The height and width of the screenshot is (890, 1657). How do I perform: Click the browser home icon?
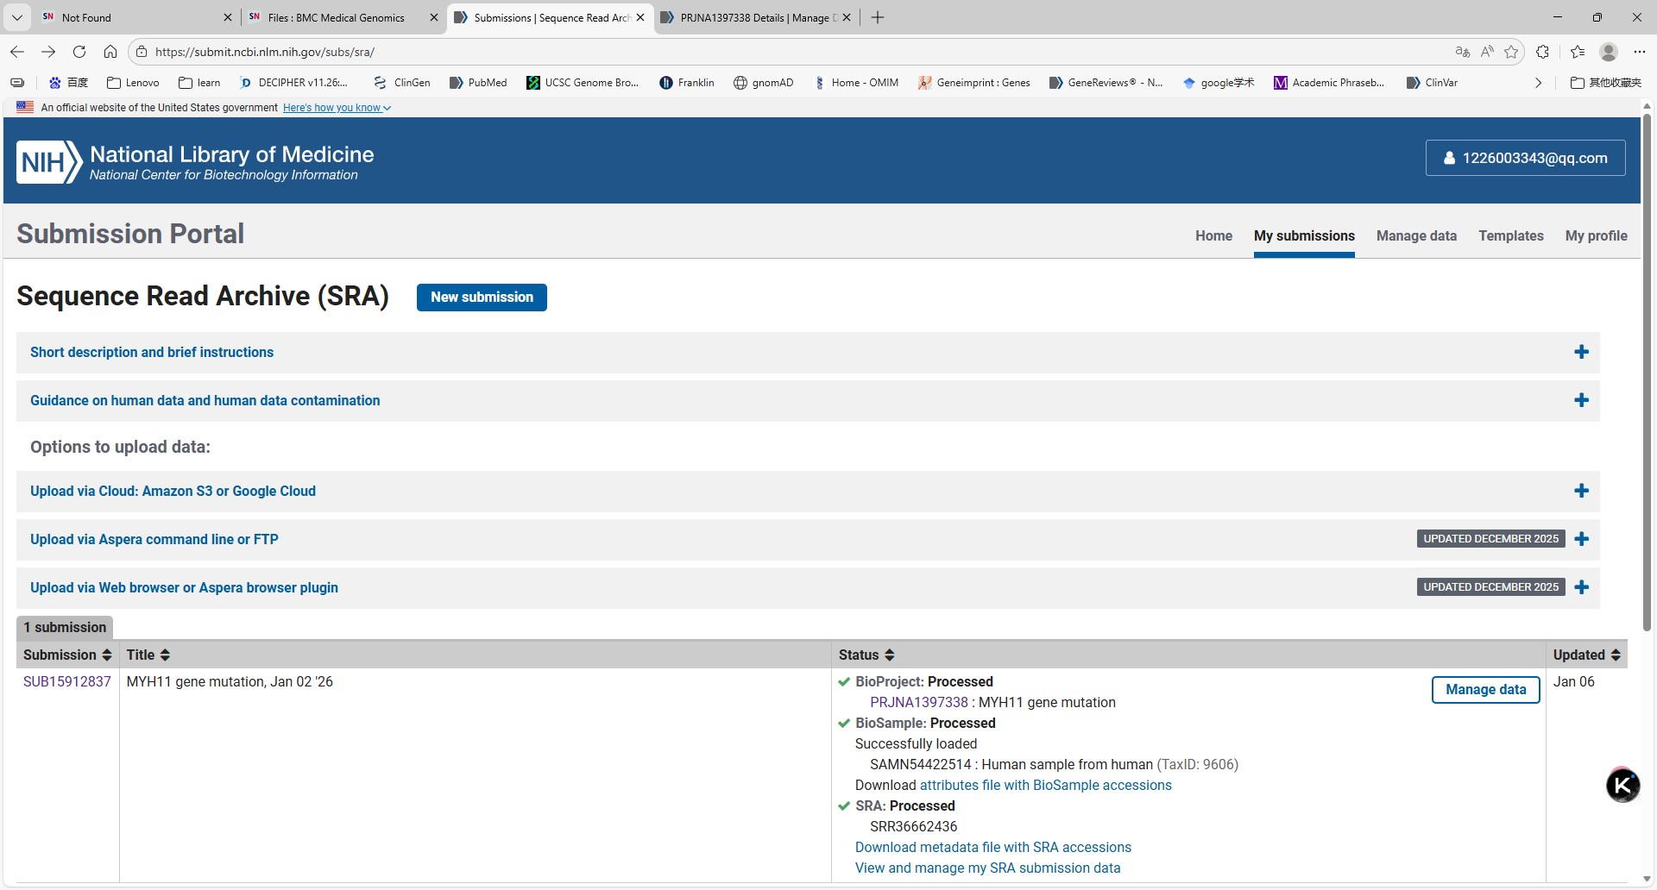click(110, 52)
